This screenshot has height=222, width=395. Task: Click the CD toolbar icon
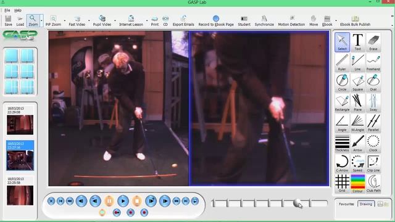165,20
